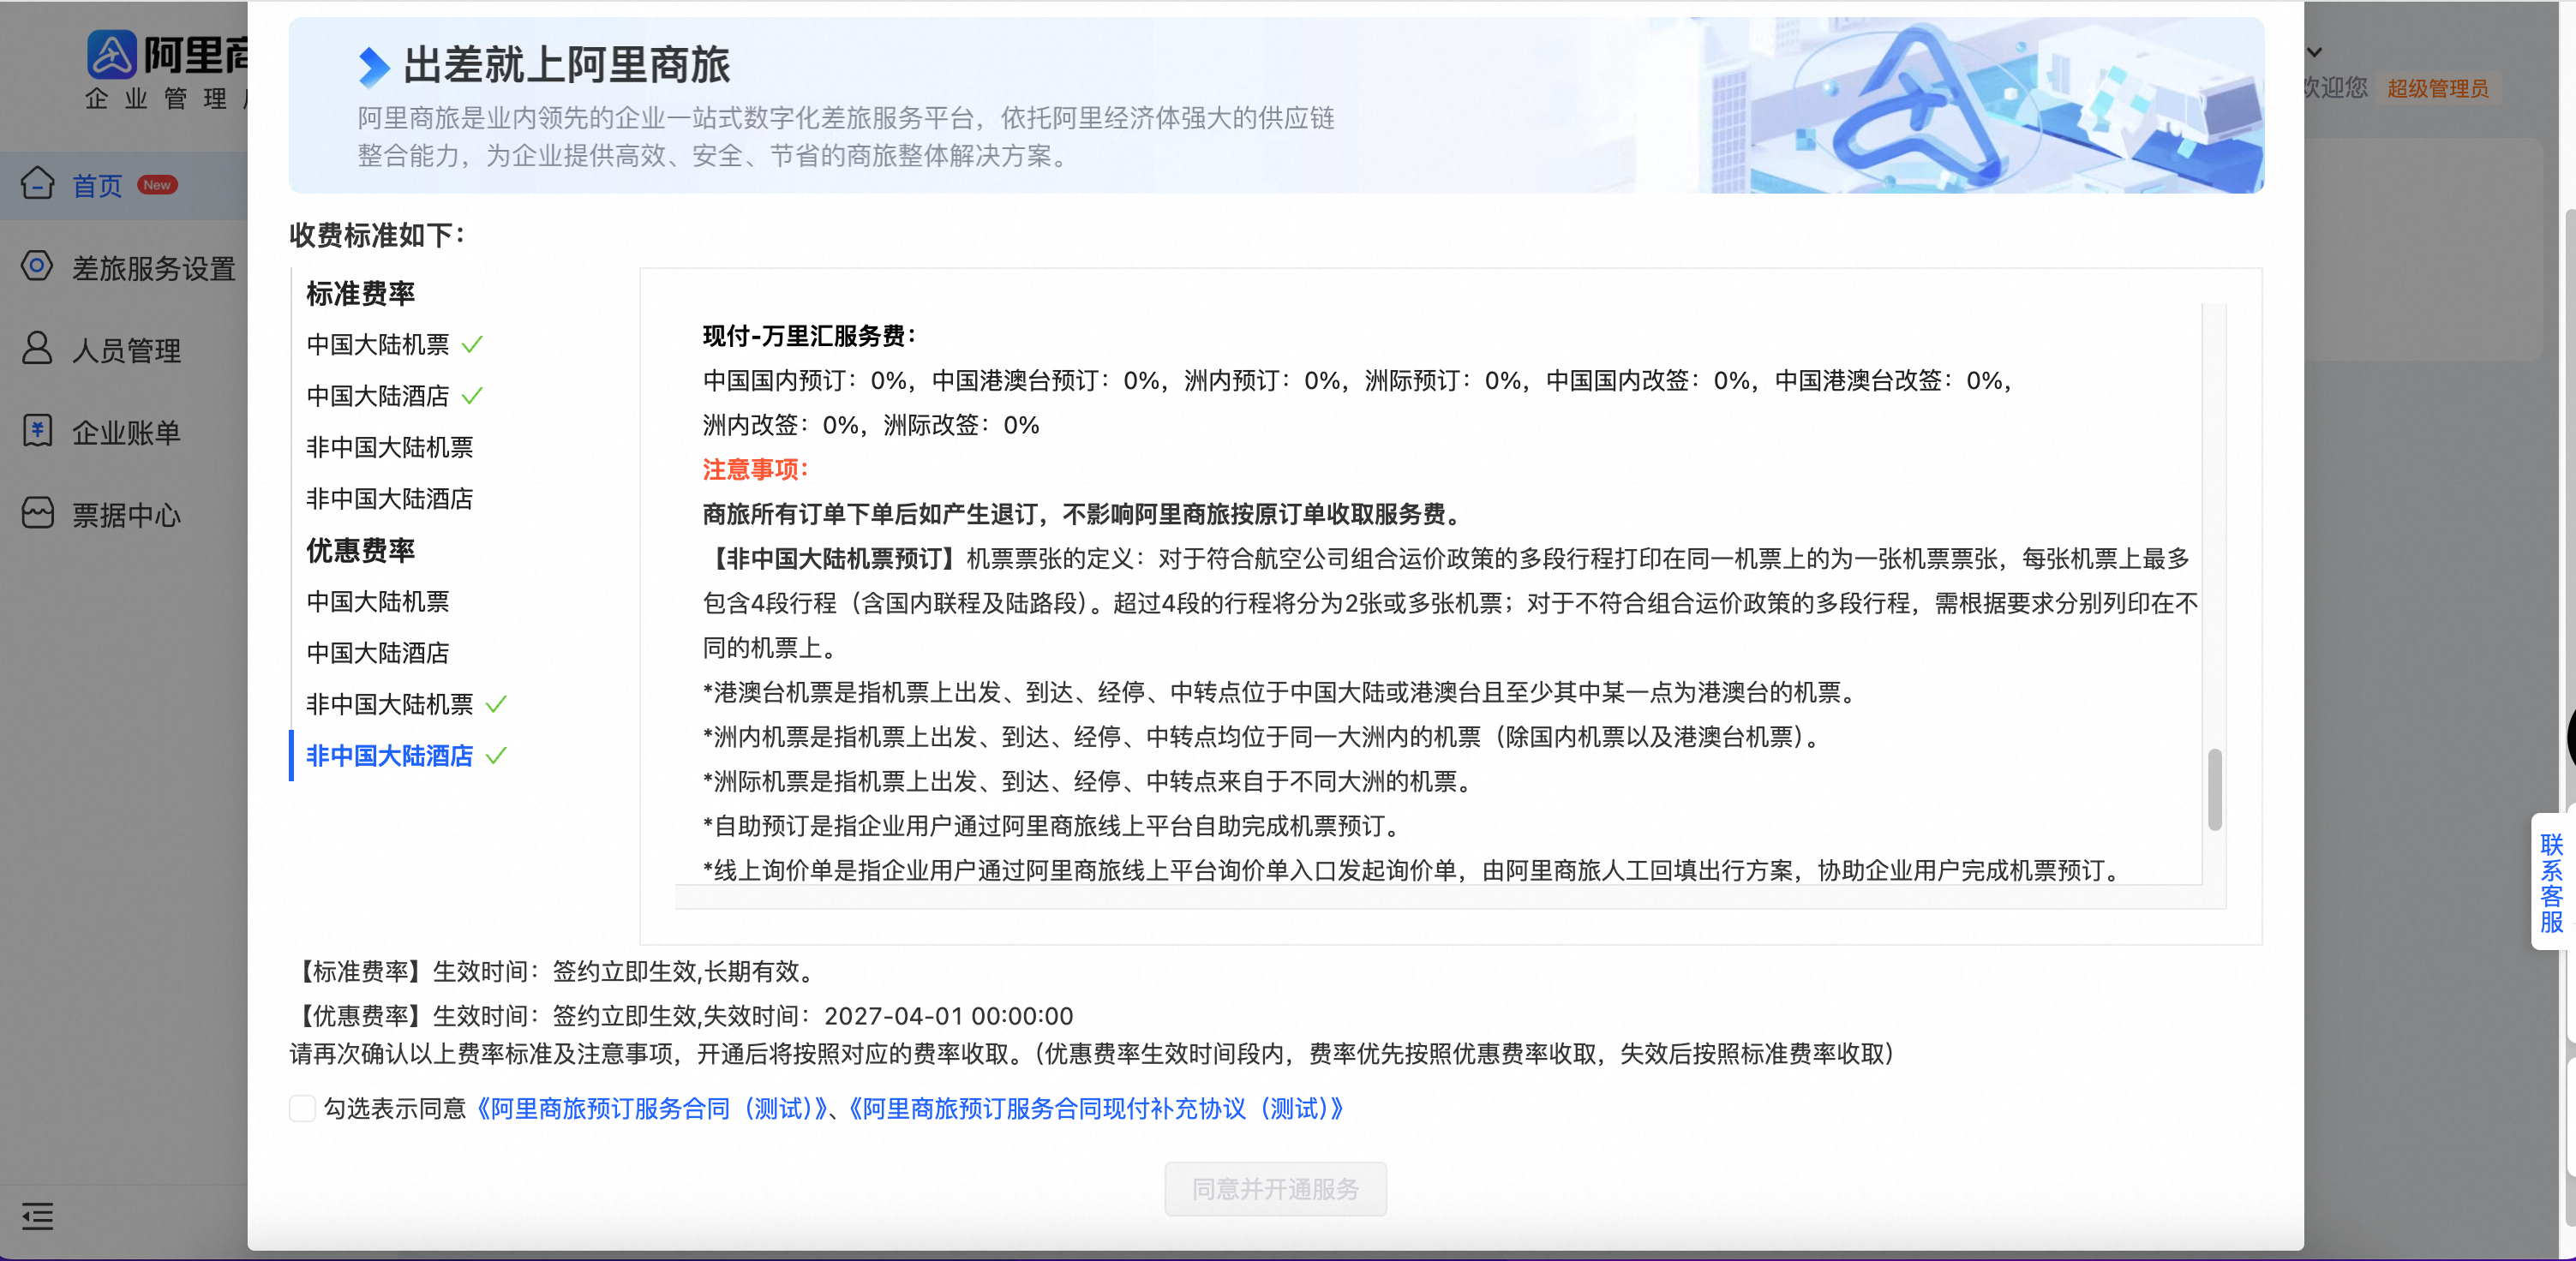This screenshot has width=2576, height=1261.
Task: Click the blue arrow icon beside the banner title
Action: point(373,67)
